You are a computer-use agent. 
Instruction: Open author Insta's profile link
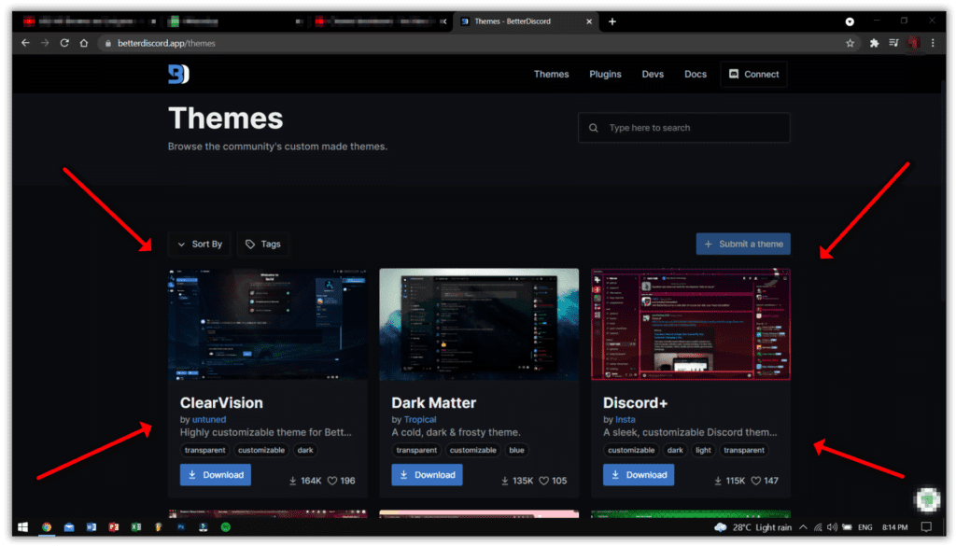625,419
